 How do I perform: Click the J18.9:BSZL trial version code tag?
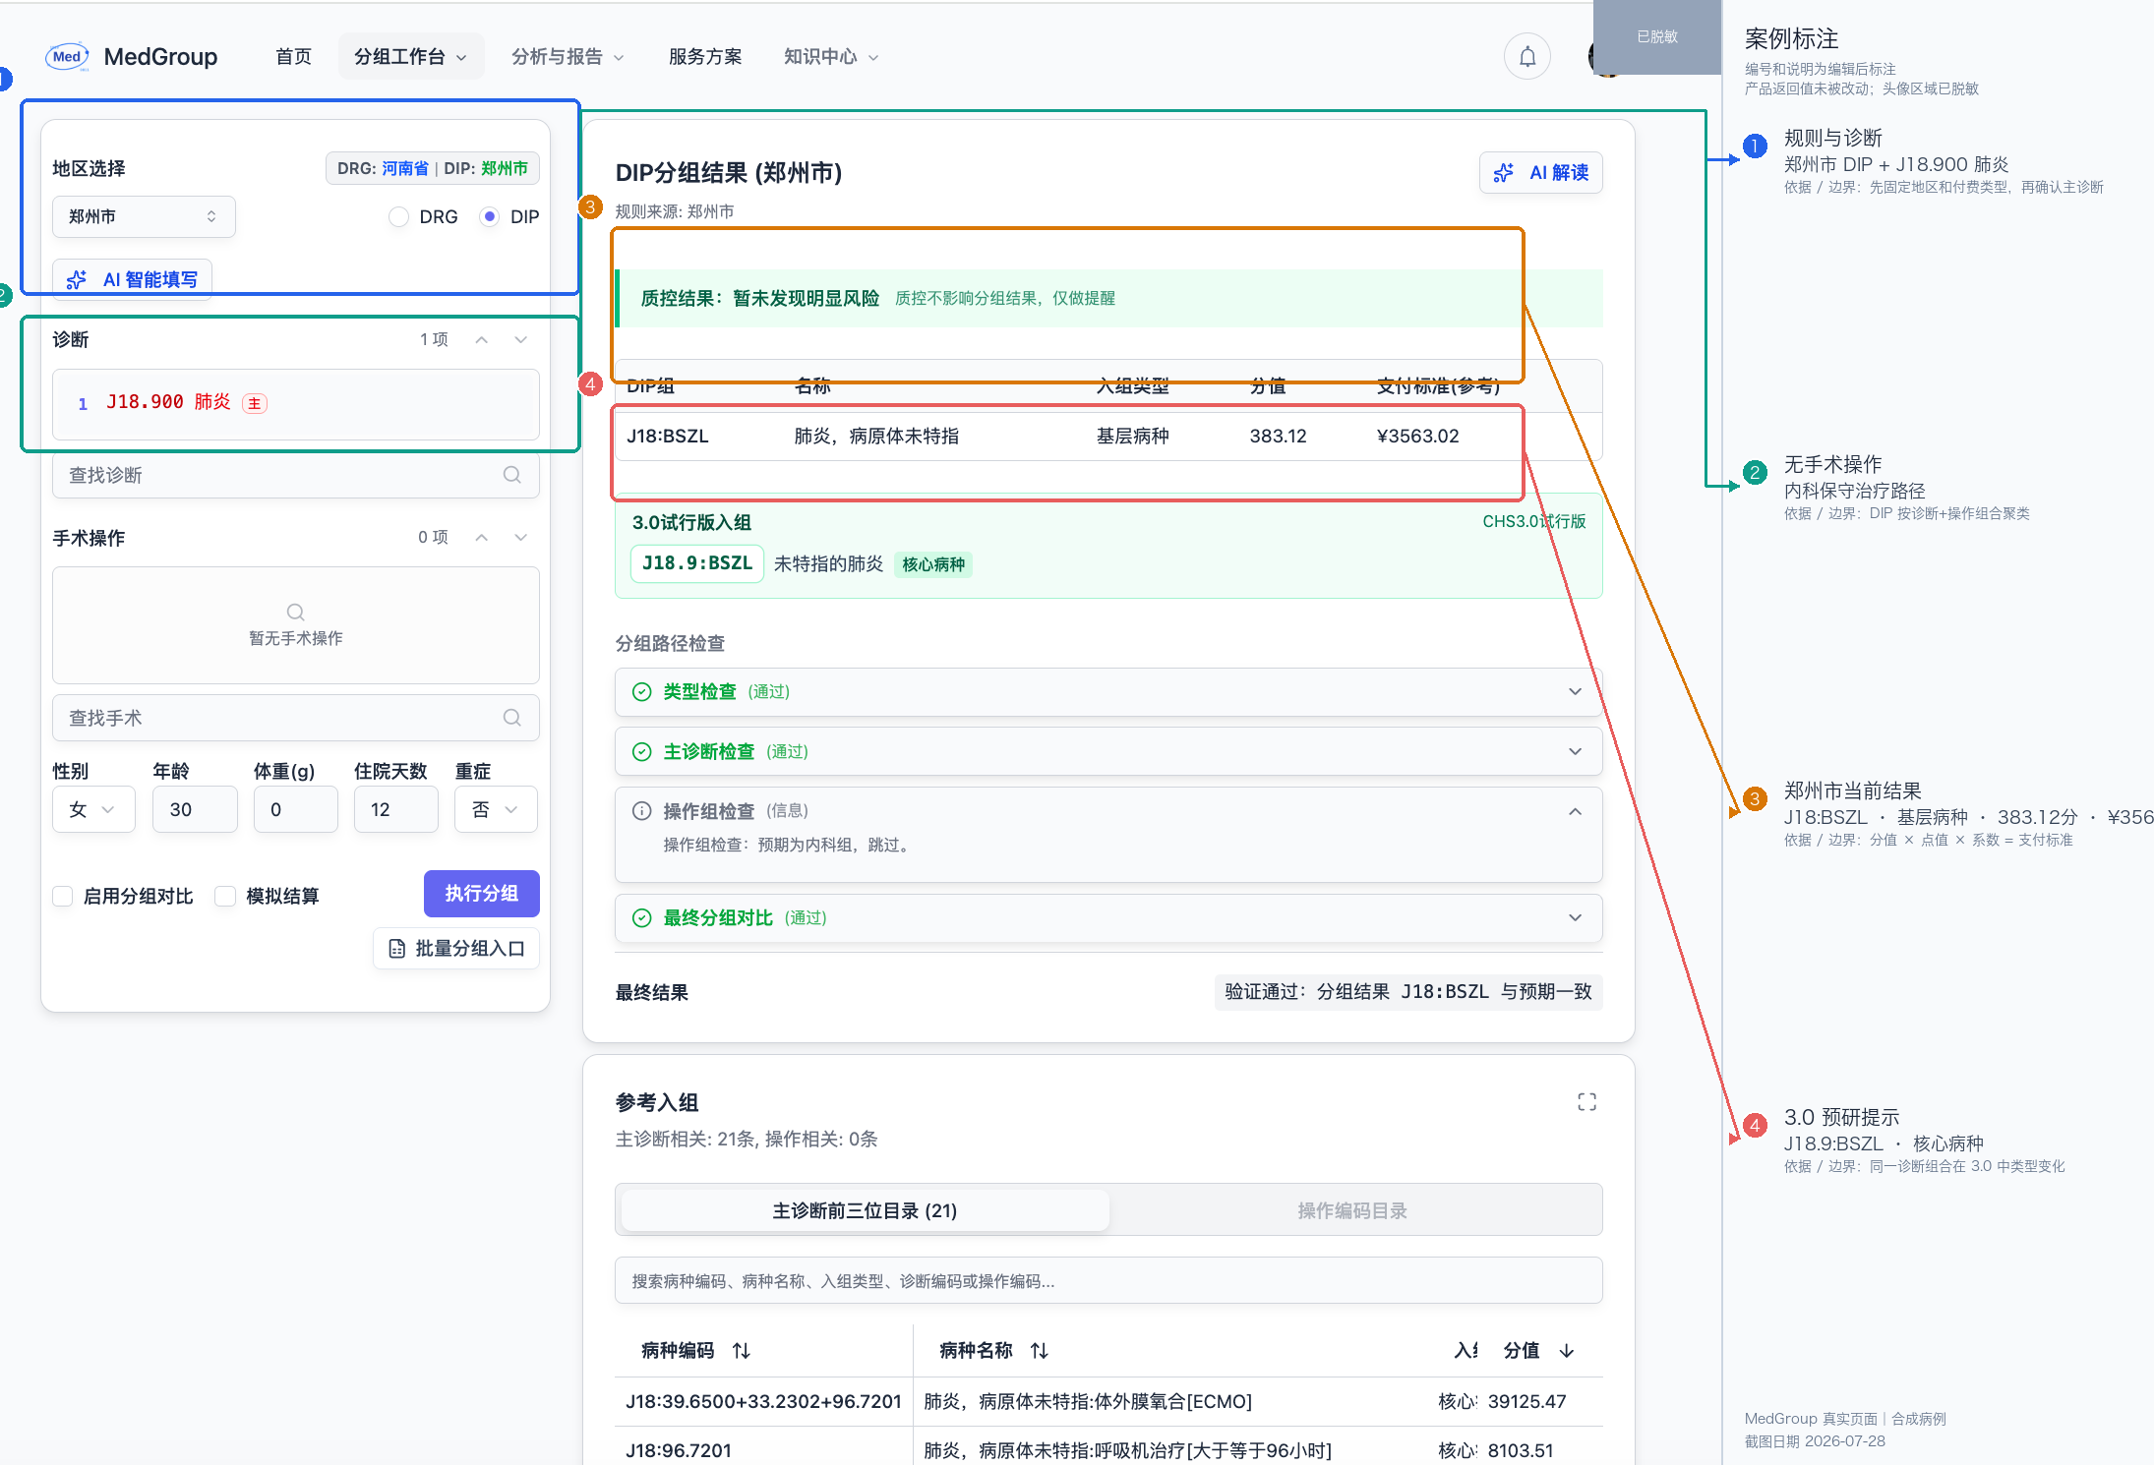tap(697, 563)
